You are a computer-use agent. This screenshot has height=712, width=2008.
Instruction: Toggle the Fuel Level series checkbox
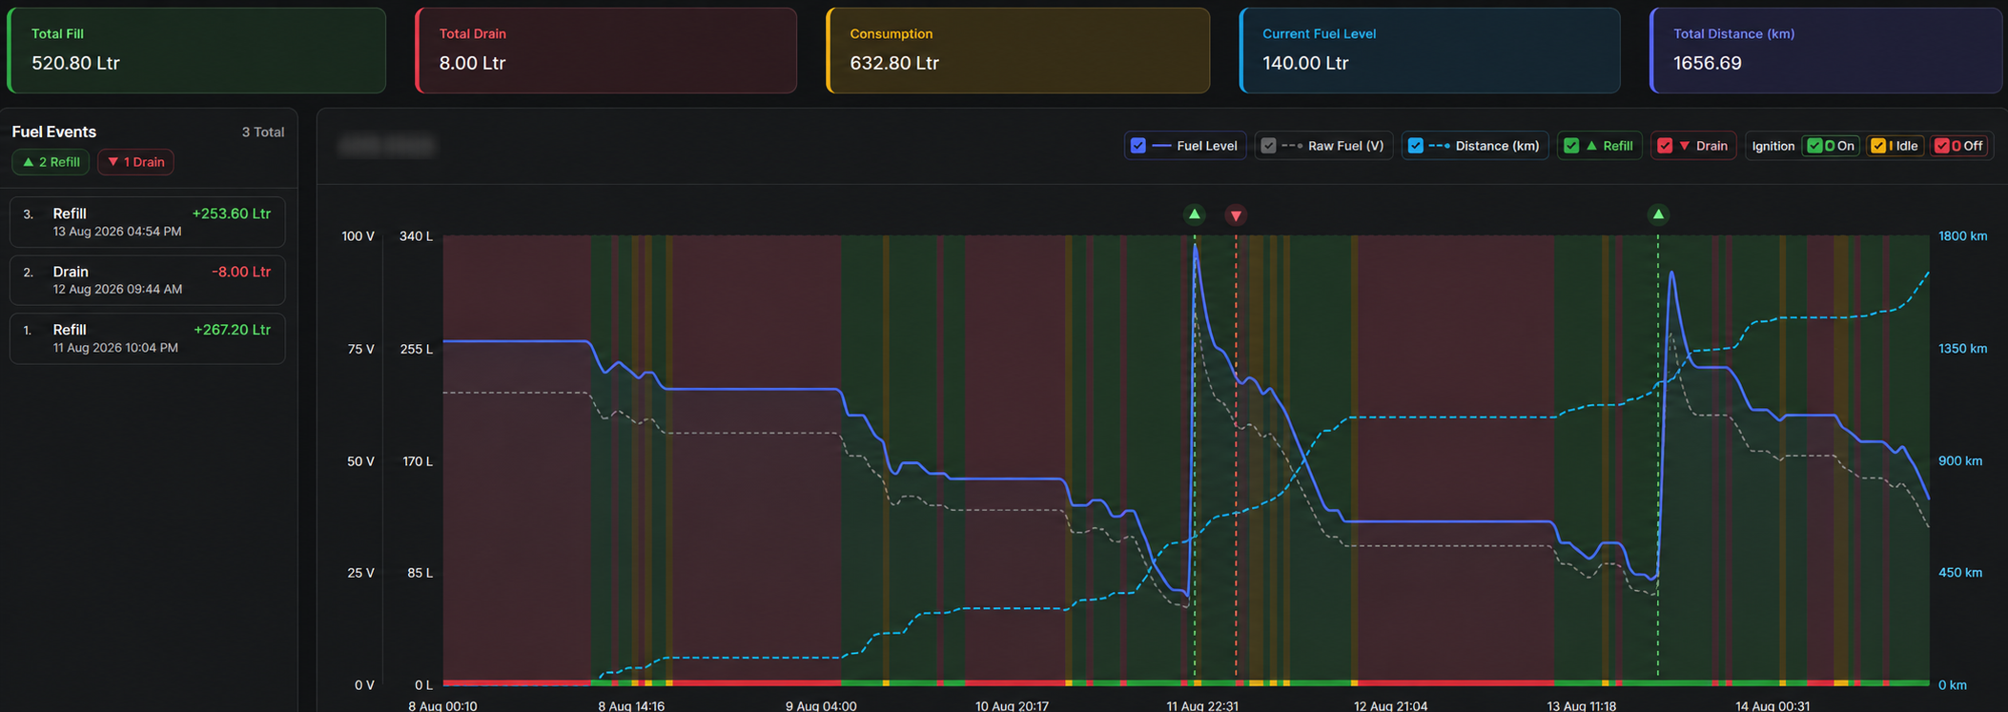[1137, 146]
